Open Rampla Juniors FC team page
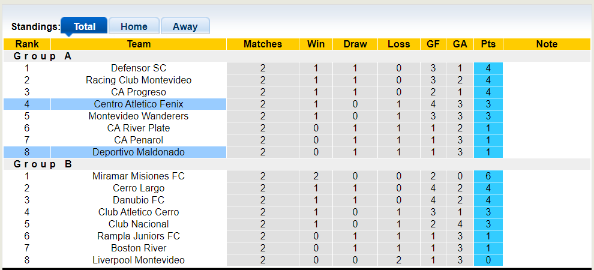This screenshot has width=594, height=270. (139, 236)
